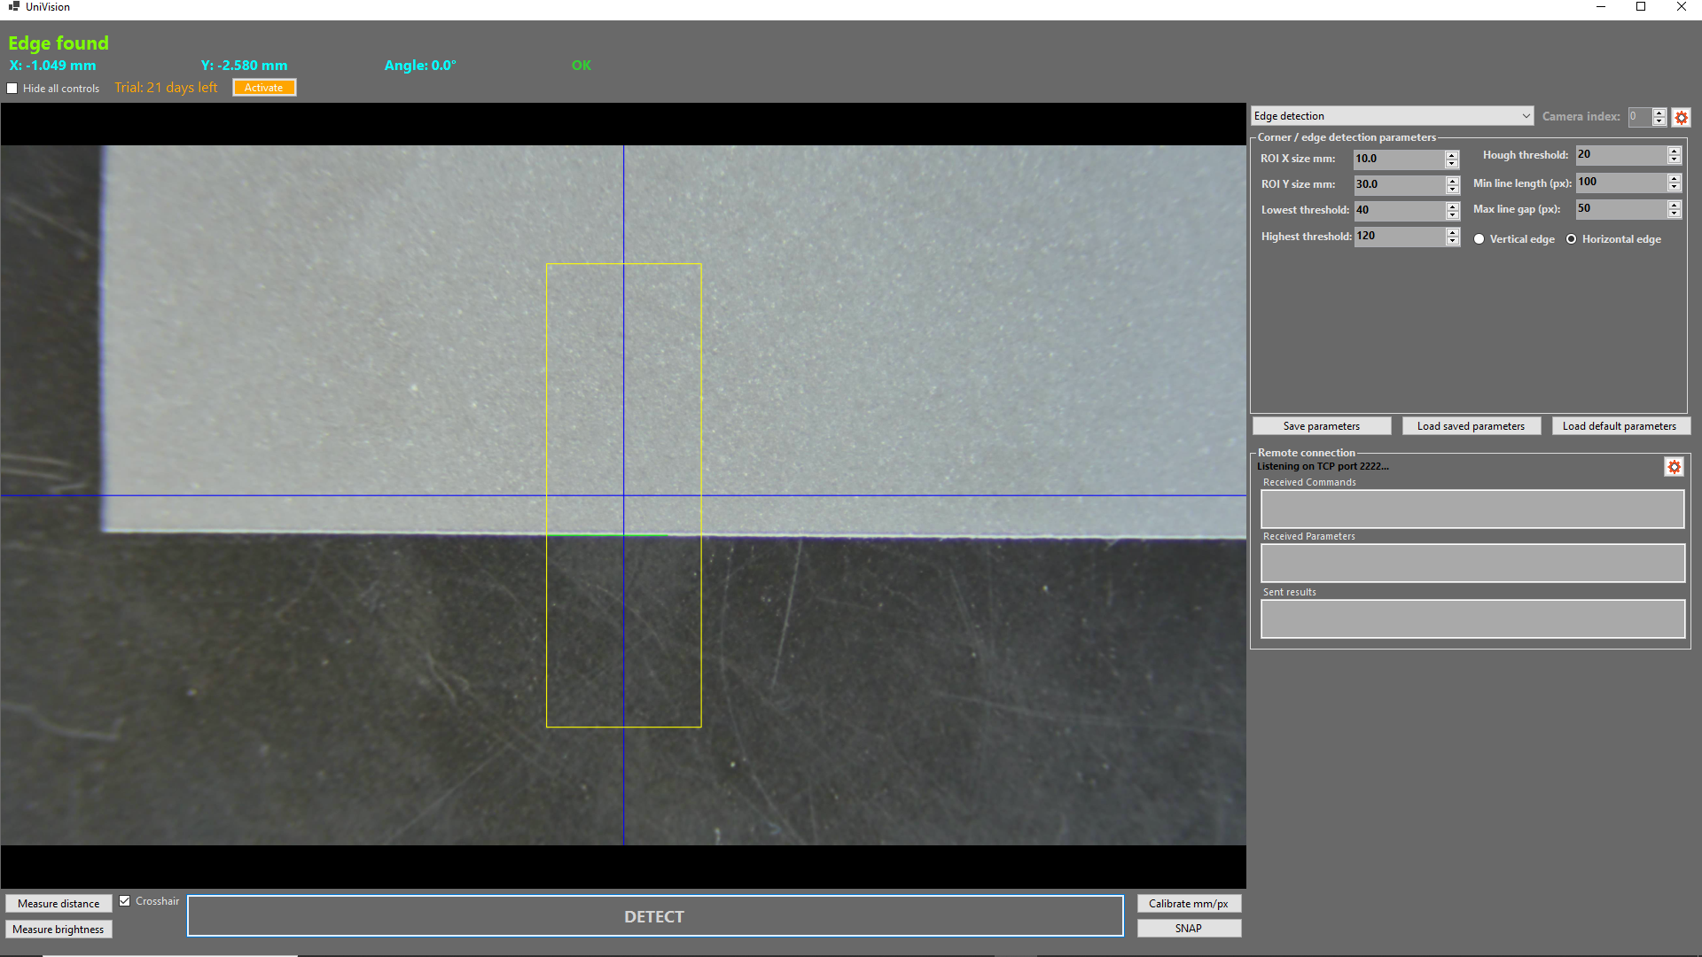Click Load default parameters button
The height and width of the screenshot is (957, 1702).
point(1619,426)
